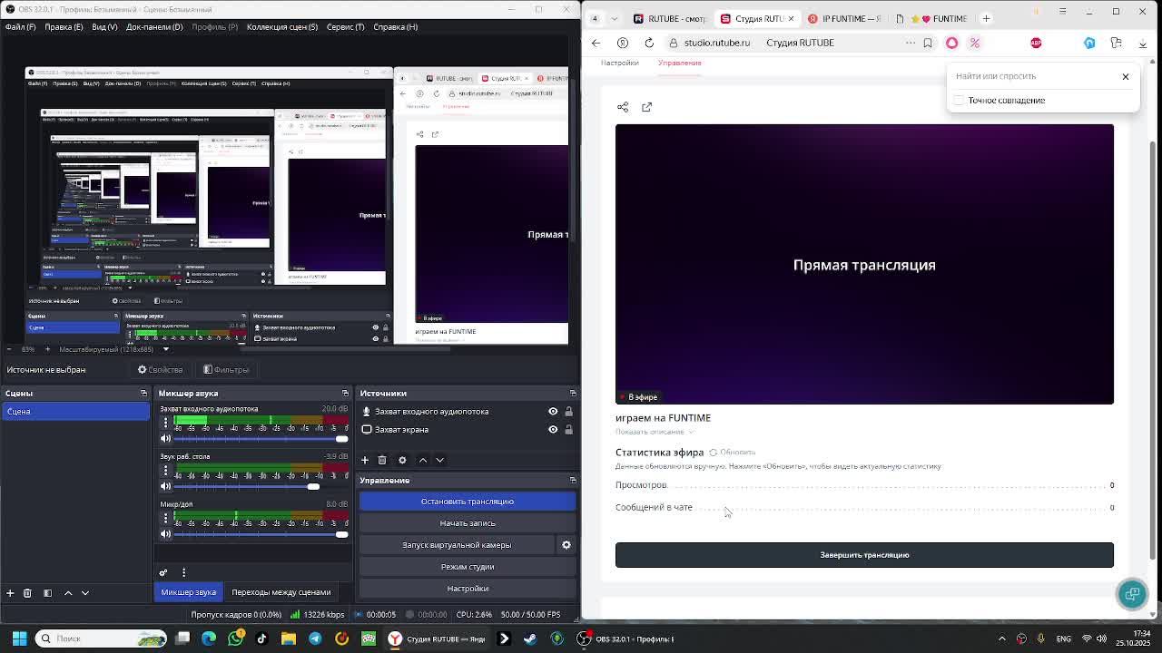Click the share icon above stream preview
Image resolution: width=1162 pixels, height=653 pixels.
point(623,107)
